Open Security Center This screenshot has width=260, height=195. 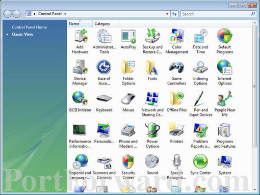coord(128,167)
